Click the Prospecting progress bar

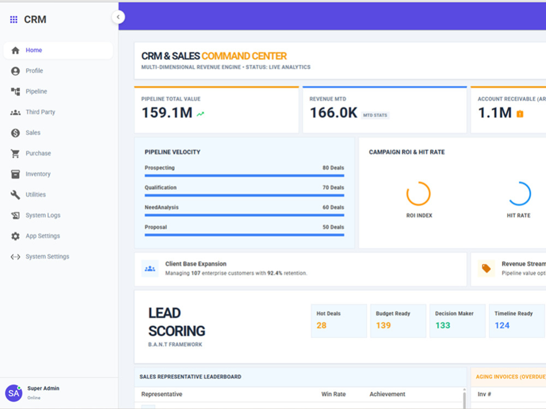tap(245, 176)
